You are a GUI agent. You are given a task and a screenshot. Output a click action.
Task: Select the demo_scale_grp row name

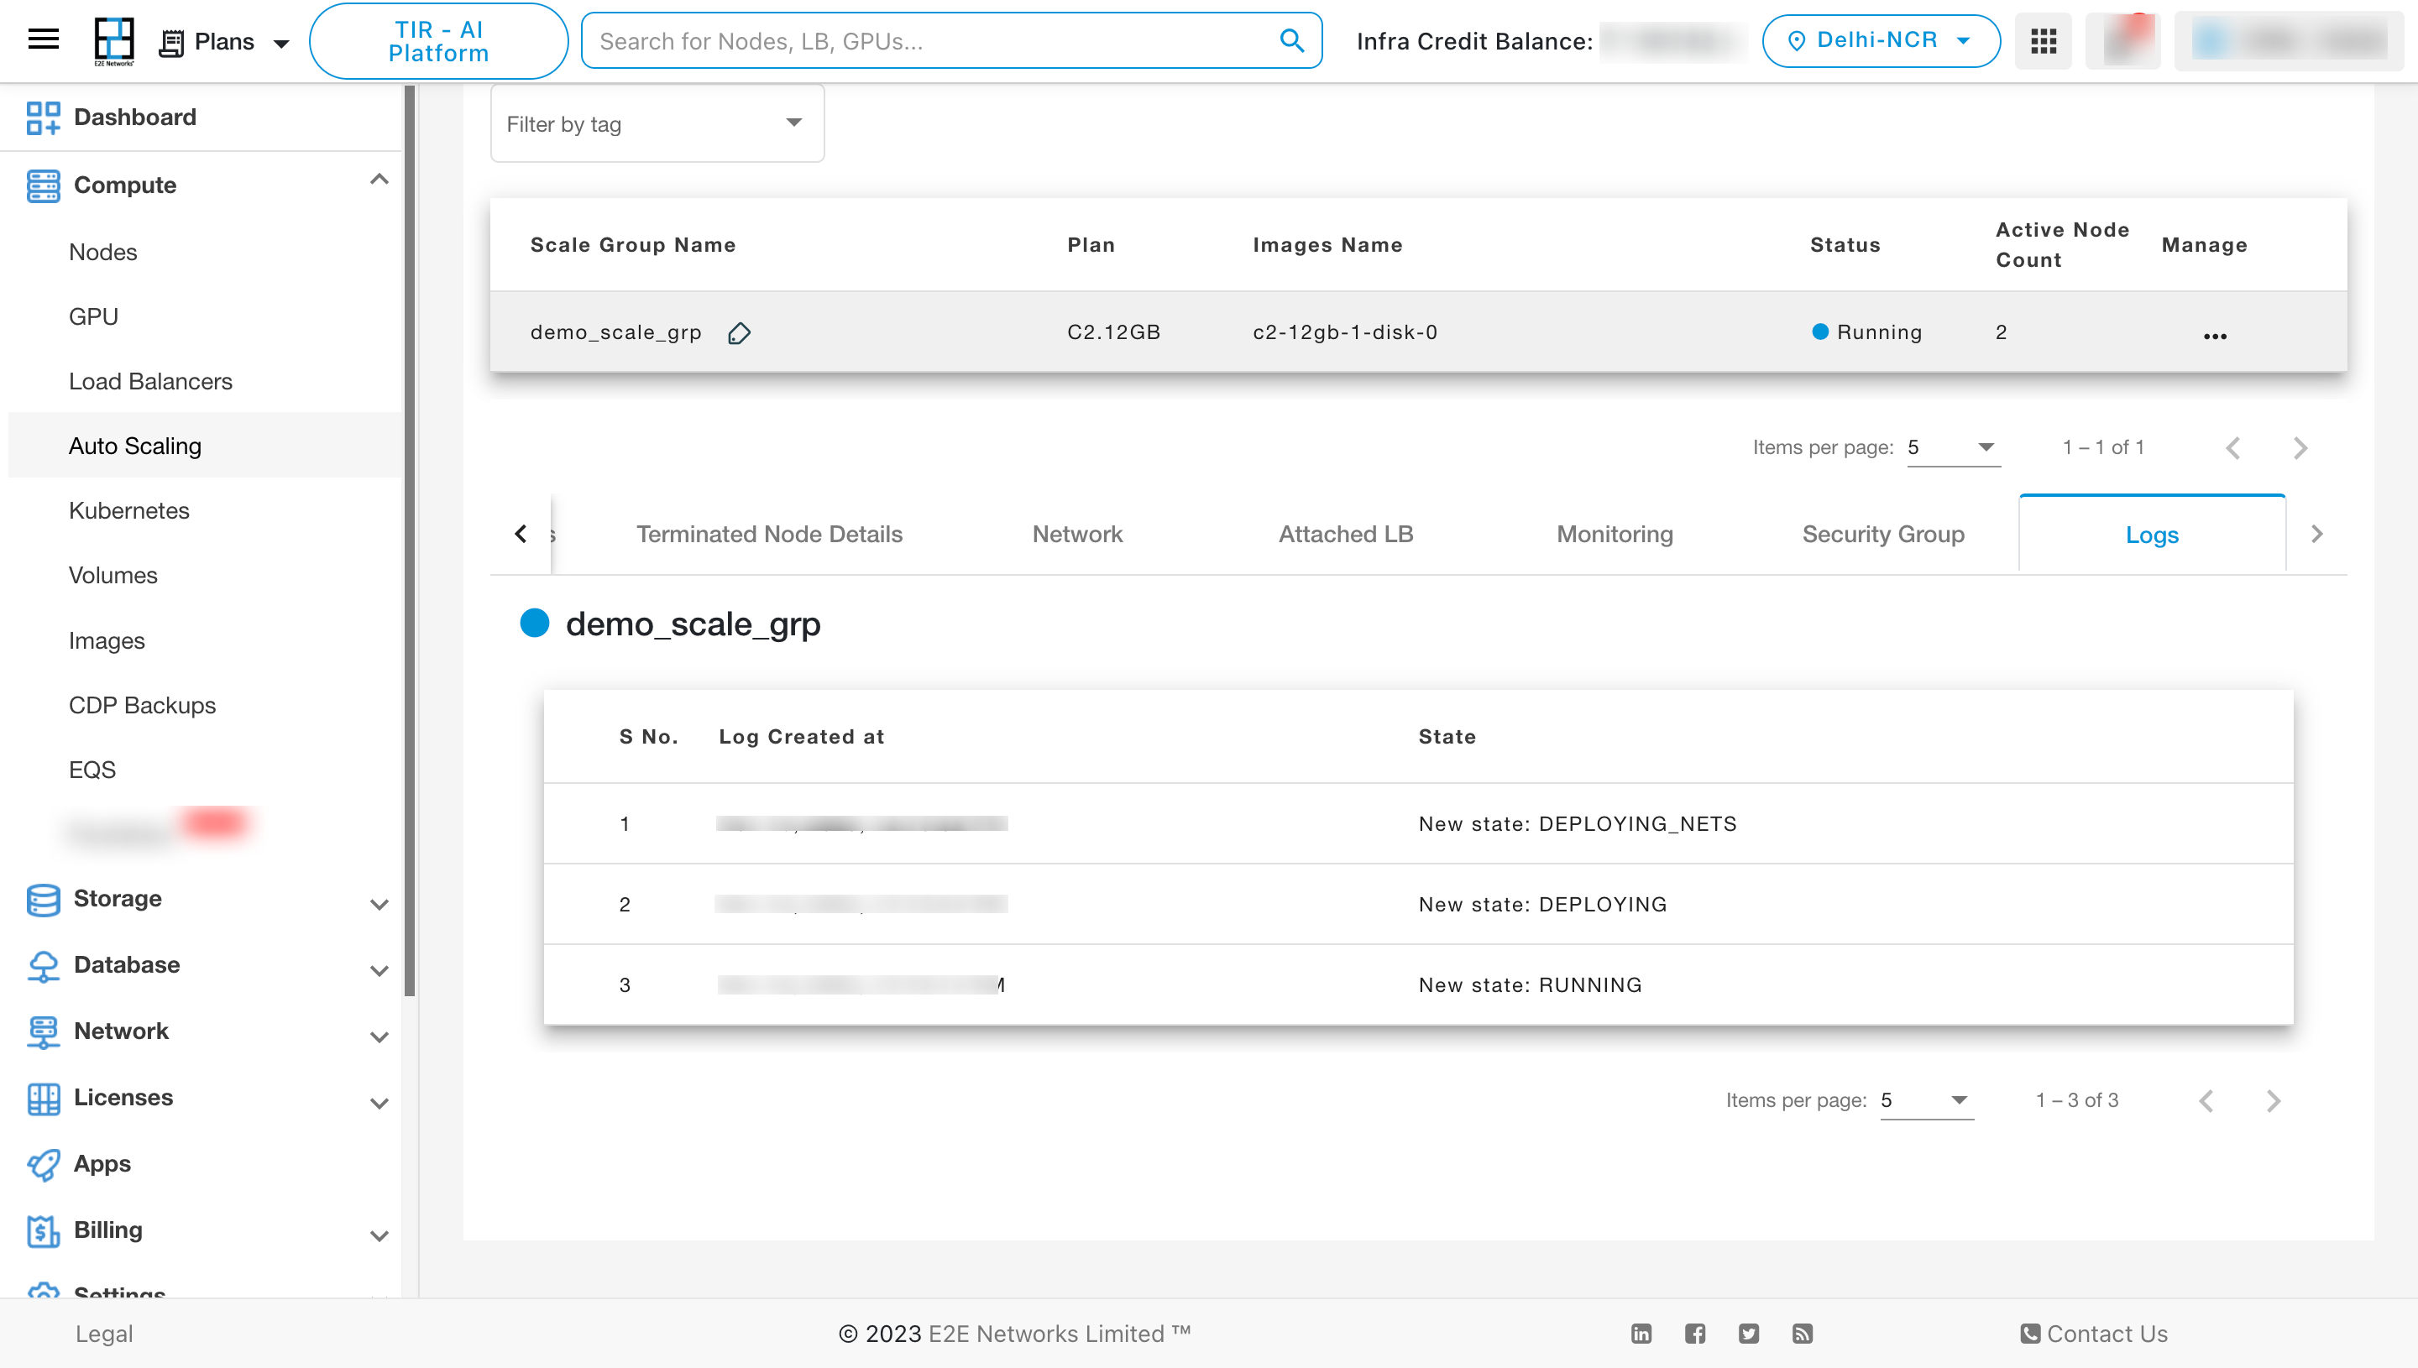point(615,332)
